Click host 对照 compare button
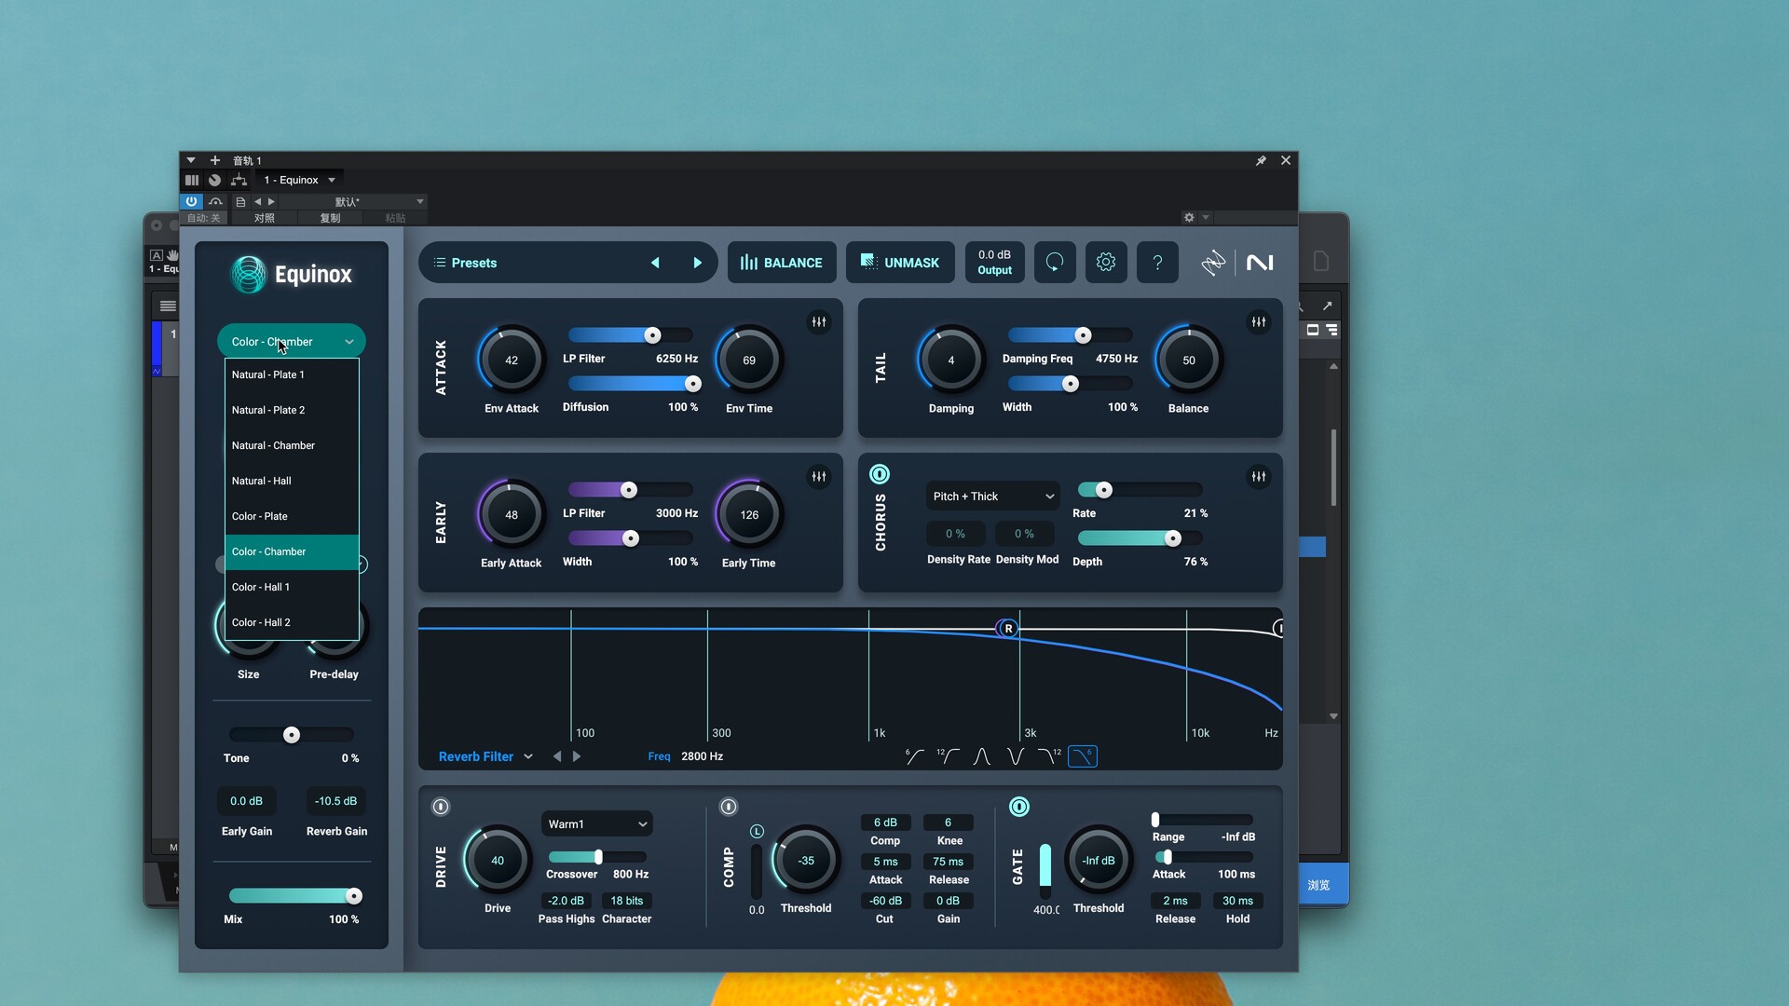Image resolution: width=1789 pixels, height=1006 pixels. click(x=264, y=218)
